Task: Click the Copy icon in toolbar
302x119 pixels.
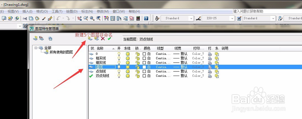Action: pos(31,18)
